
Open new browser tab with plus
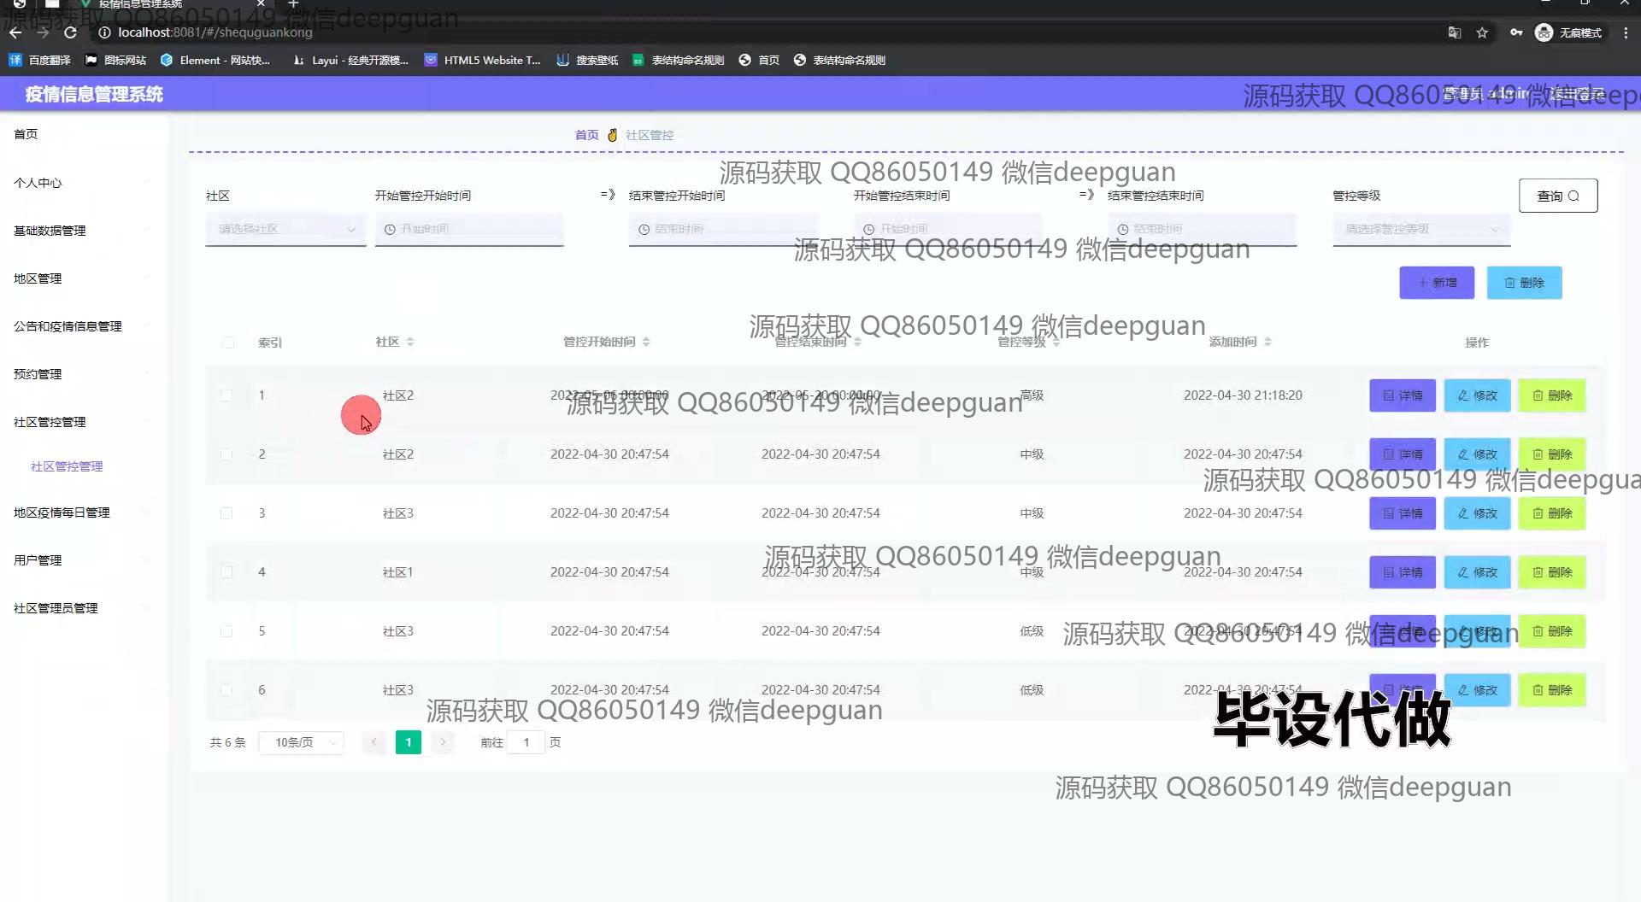point(293,4)
